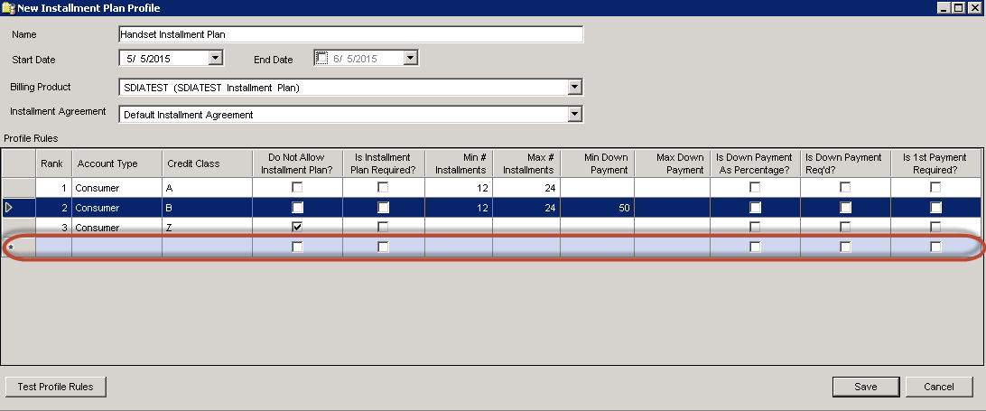Click Max # Installments cell for rank 1
This screenshot has height=411, width=986.
pyautogui.click(x=528, y=187)
